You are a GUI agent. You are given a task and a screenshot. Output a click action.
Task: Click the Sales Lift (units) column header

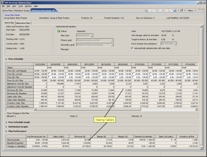[166, 137]
